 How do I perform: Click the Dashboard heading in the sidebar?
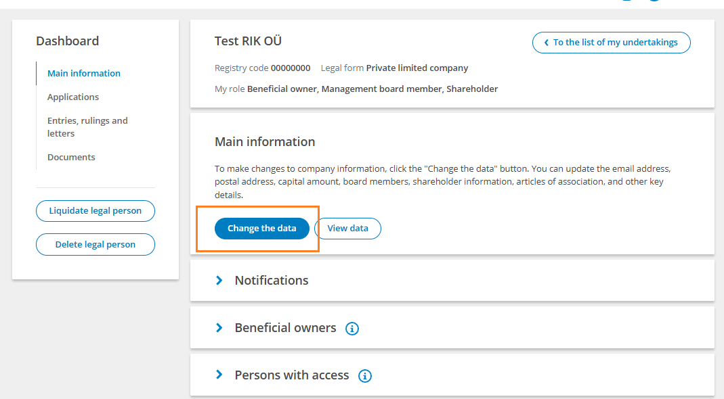click(x=68, y=41)
